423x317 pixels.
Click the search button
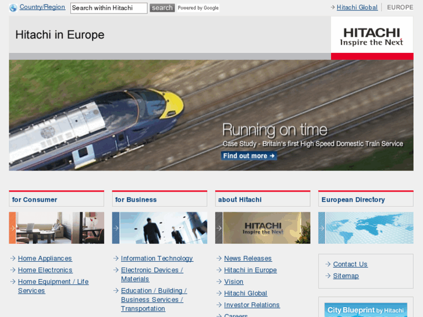tap(162, 8)
